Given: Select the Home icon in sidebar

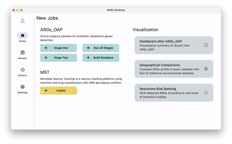Looking at the screenshot, I should coord(23,36).
